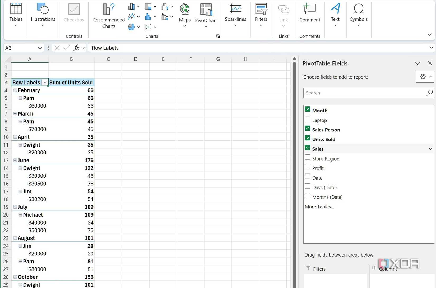This screenshot has height=288, width=436.
Task: Click the Illustrations icon
Action: tap(43, 9)
